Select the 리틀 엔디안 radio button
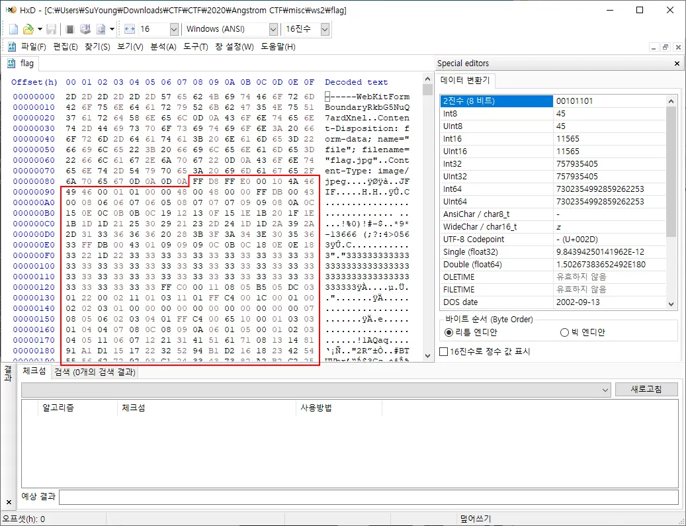The image size is (686, 526). [449, 333]
